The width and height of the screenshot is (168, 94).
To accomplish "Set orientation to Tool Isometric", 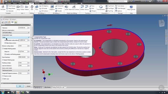I will [x=101, y=8].
